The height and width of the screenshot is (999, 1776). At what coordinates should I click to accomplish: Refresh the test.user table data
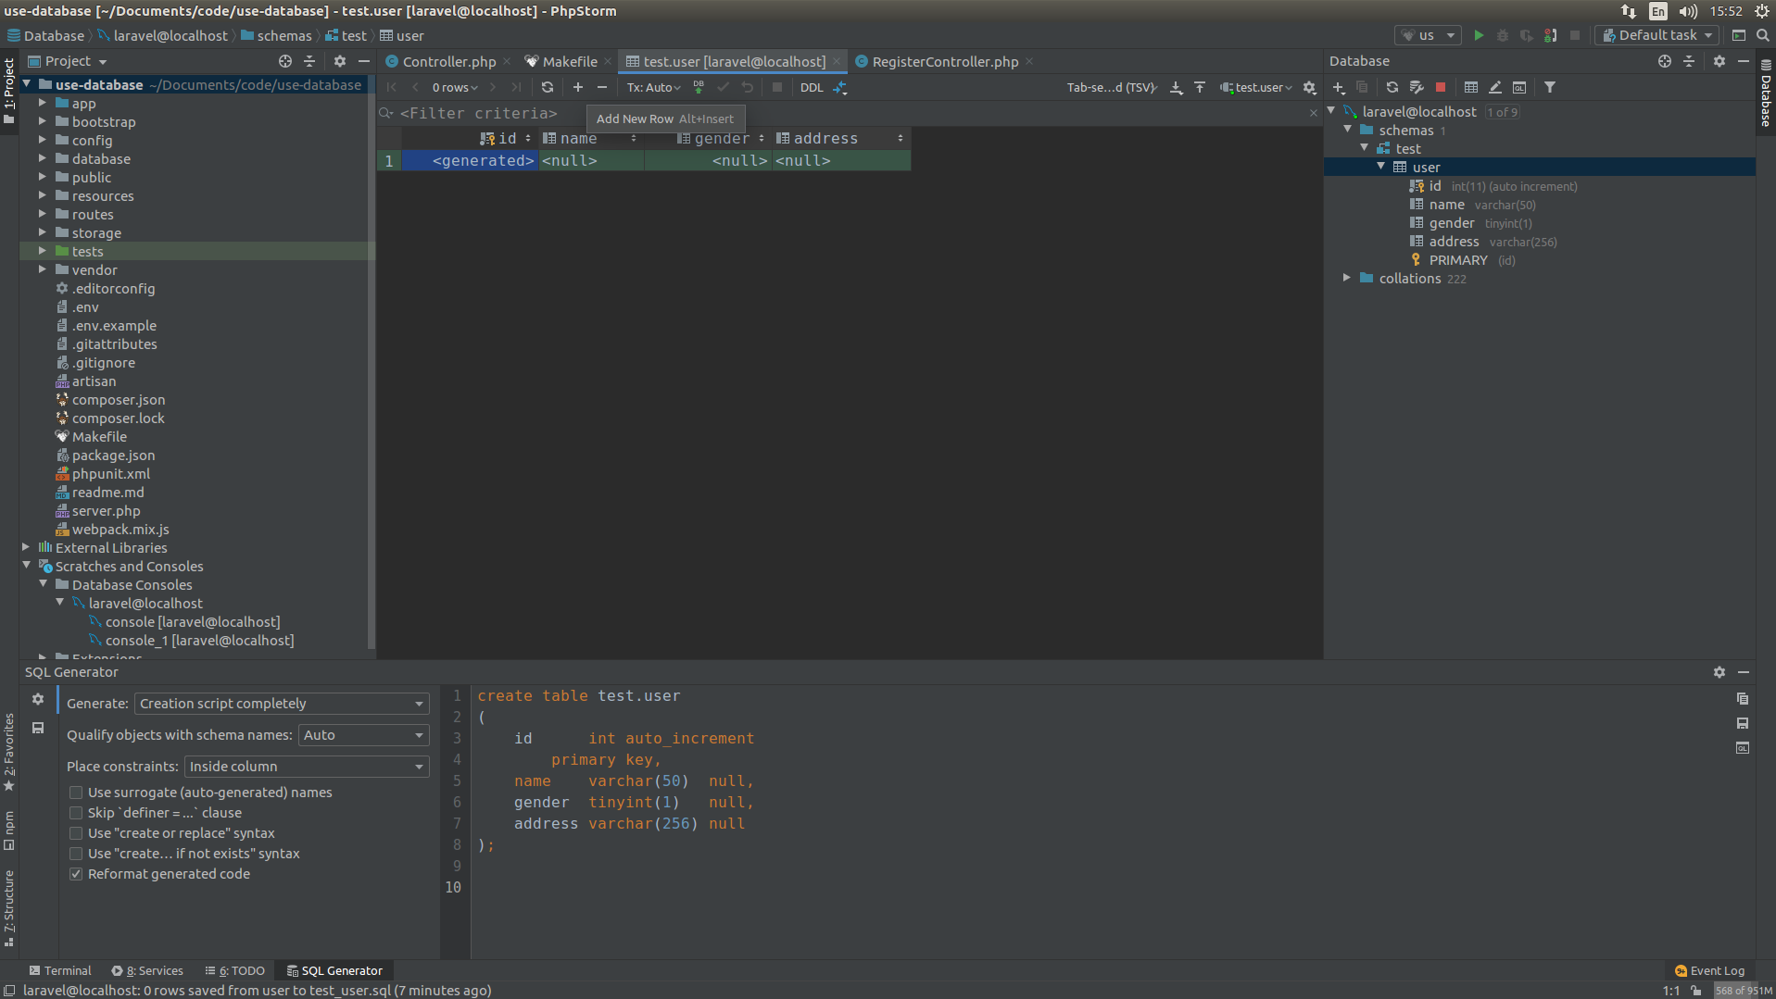pyautogui.click(x=548, y=87)
